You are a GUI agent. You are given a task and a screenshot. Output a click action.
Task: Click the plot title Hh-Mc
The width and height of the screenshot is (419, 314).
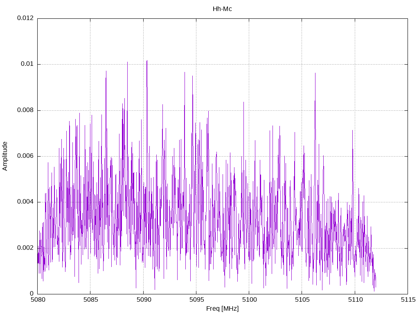tap(222, 9)
